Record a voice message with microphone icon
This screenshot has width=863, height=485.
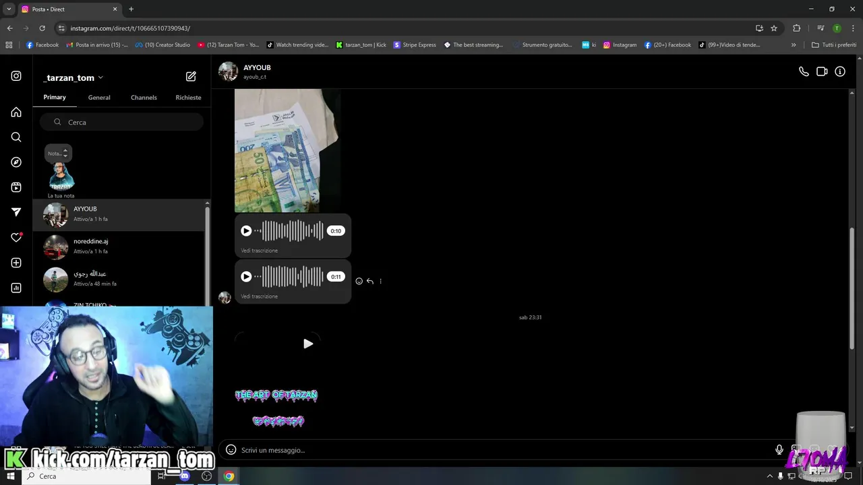point(779,450)
